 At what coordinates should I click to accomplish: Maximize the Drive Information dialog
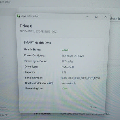click(96, 17)
